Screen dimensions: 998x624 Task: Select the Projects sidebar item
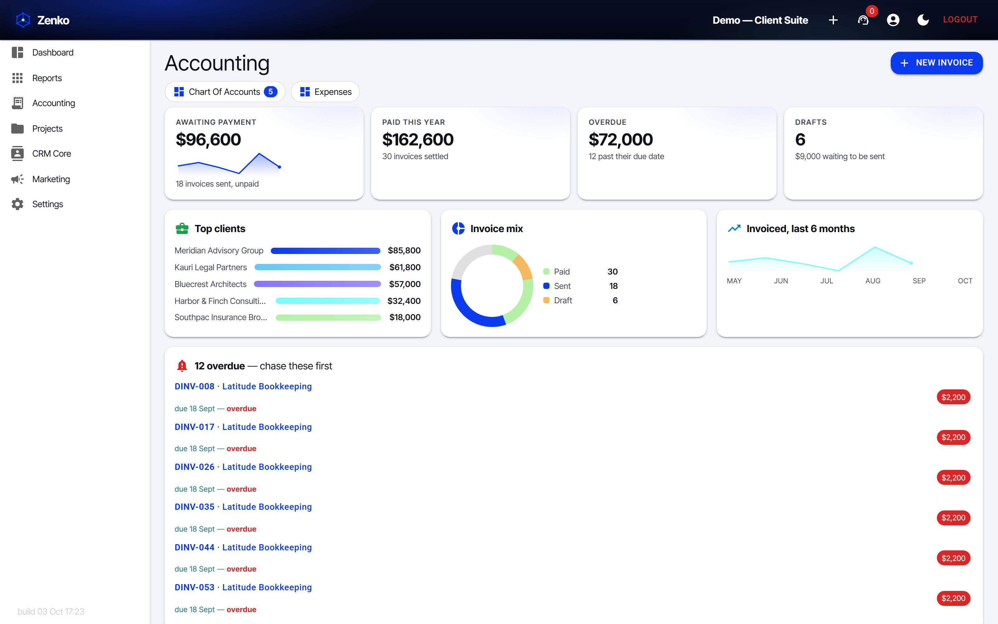pyautogui.click(x=75, y=128)
